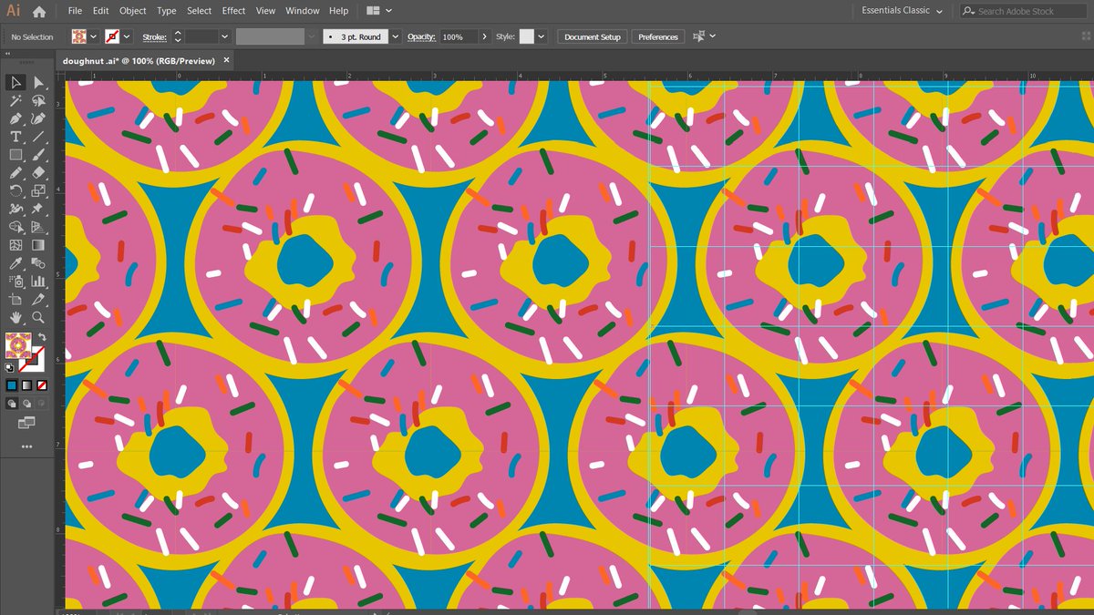
Task: Set paint type to None
Action: pyautogui.click(x=41, y=385)
